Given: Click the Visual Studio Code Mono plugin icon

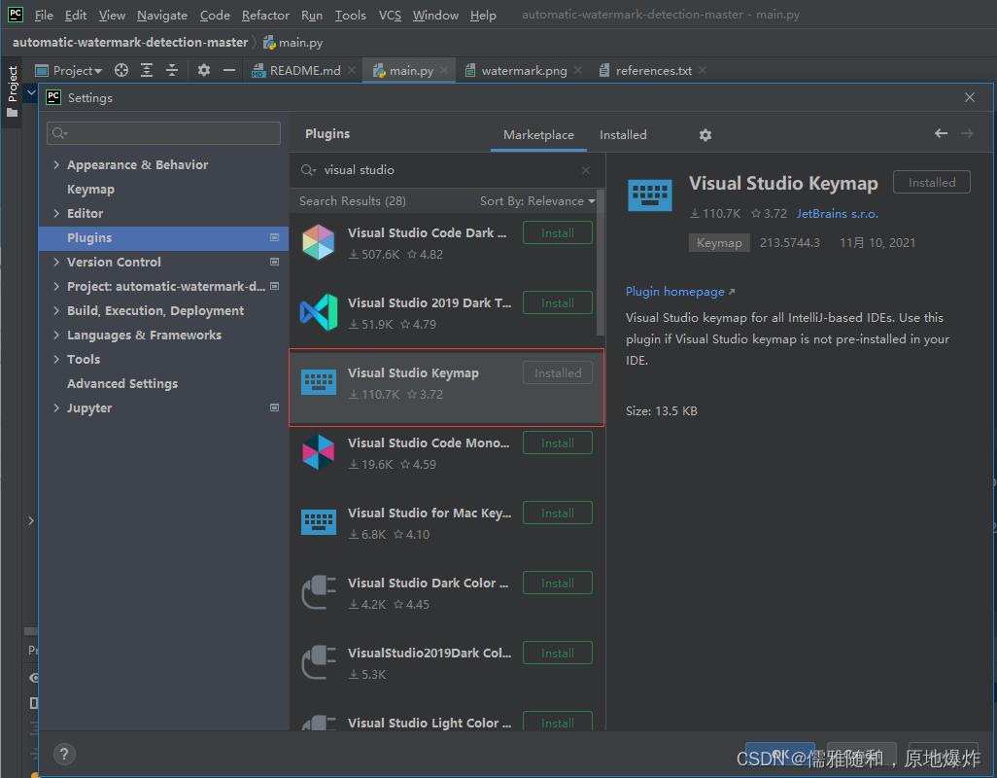Looking at the screenshot, I should click(318, 452).
